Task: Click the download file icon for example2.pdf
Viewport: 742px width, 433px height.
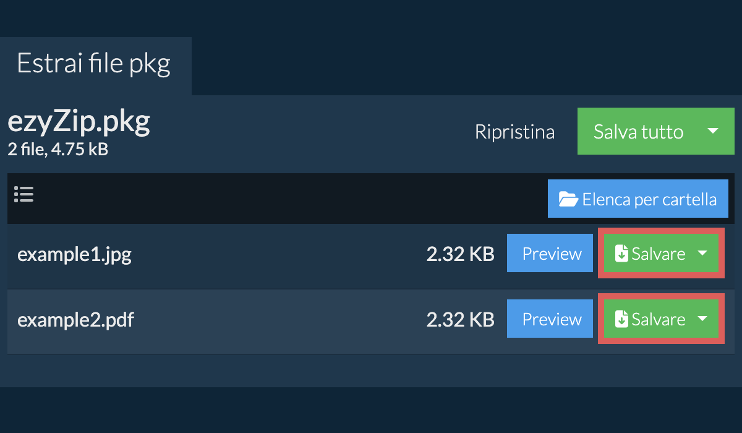Action: coord(621,319)
